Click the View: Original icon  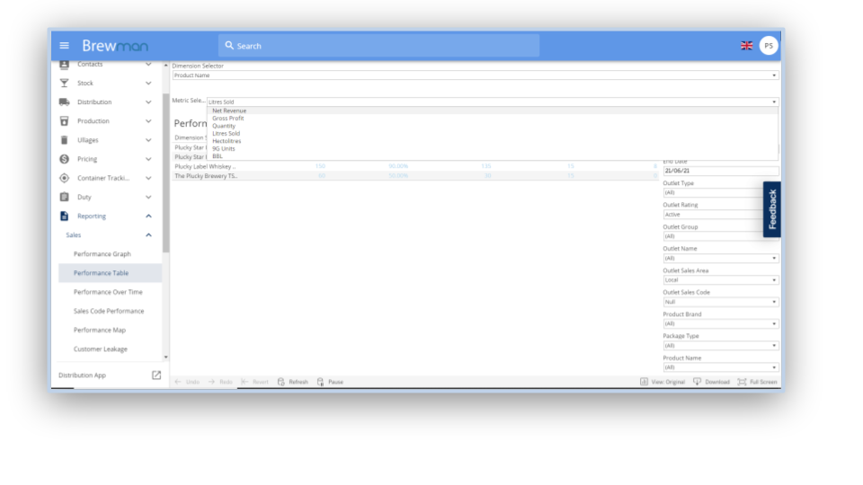(x=644, y=382)
